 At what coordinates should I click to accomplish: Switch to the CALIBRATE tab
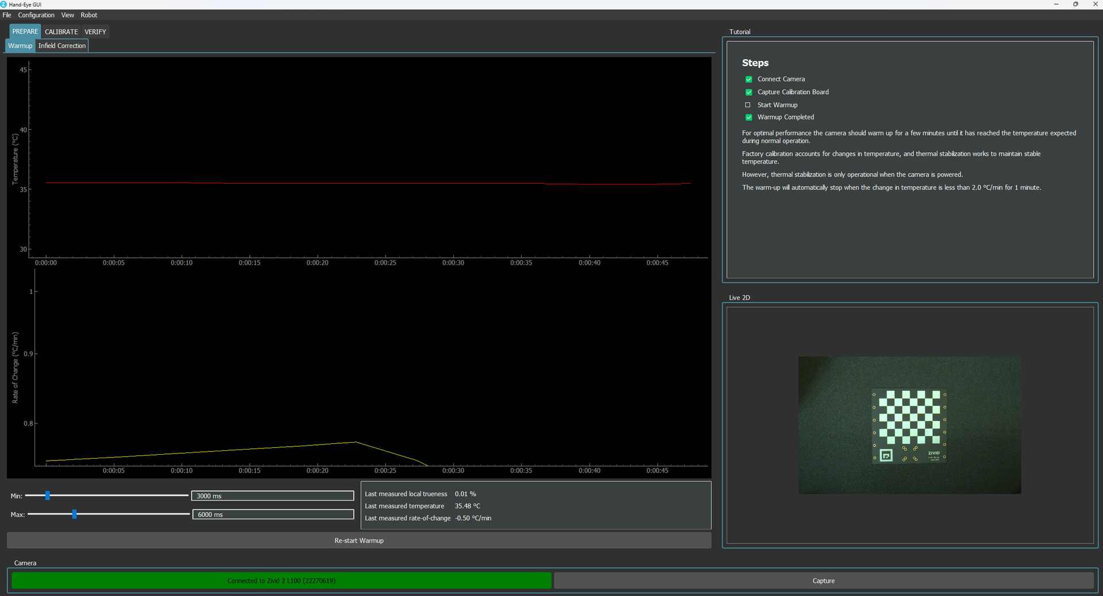pyautogui.click(x=61, y=32)
